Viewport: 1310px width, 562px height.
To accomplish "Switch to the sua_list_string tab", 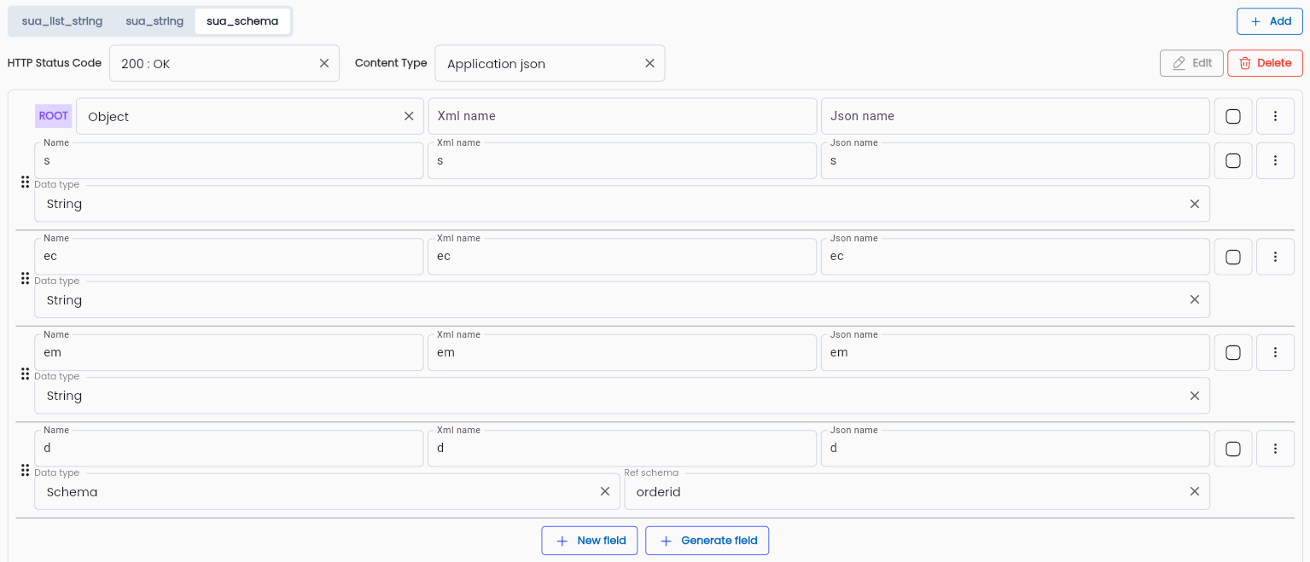I will (62, 21).
